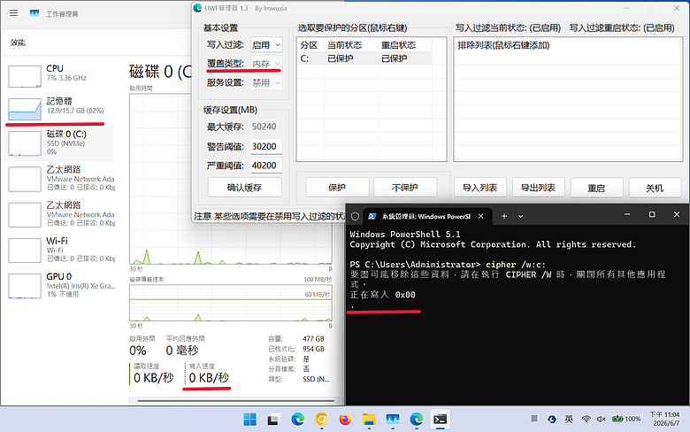The image size is (690, 432).
Task: Click the 分区 column header
Action: pos(310,45)
